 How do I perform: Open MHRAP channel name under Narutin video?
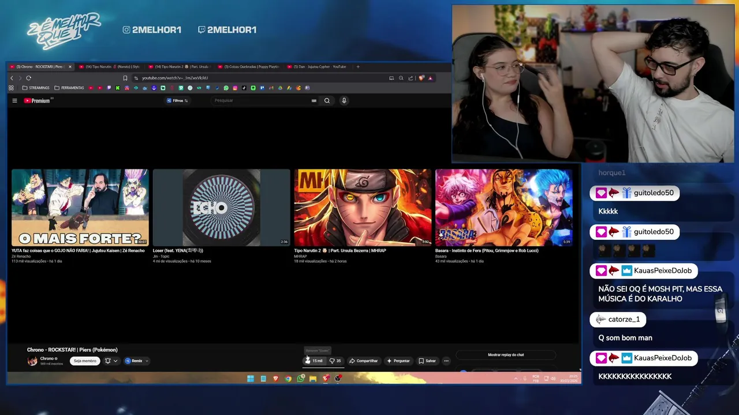point(300,256)
